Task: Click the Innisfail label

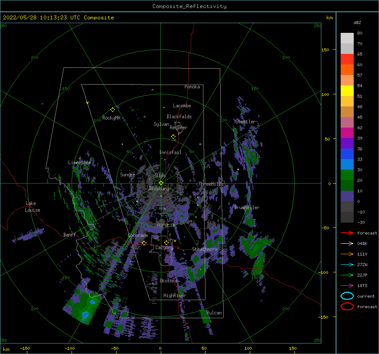Action: point(170,152)
